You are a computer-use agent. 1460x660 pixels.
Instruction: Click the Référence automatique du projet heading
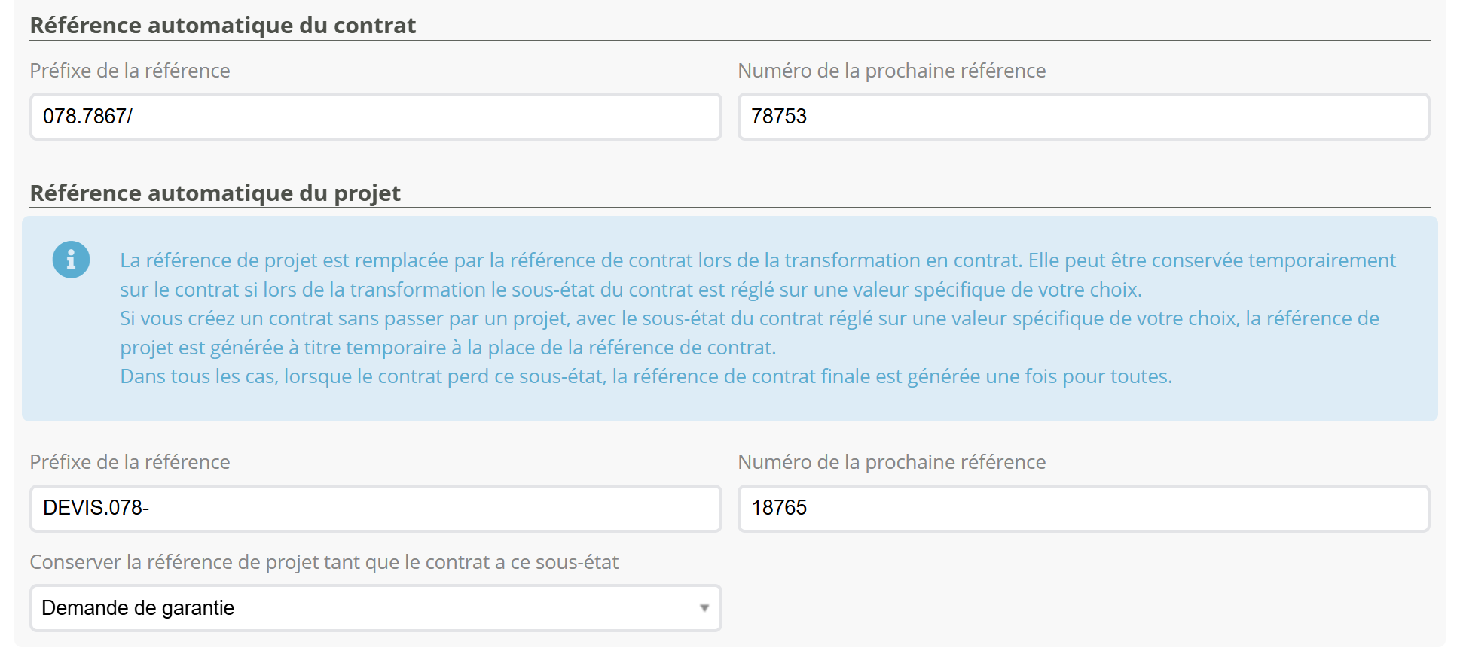pos(215,193)
